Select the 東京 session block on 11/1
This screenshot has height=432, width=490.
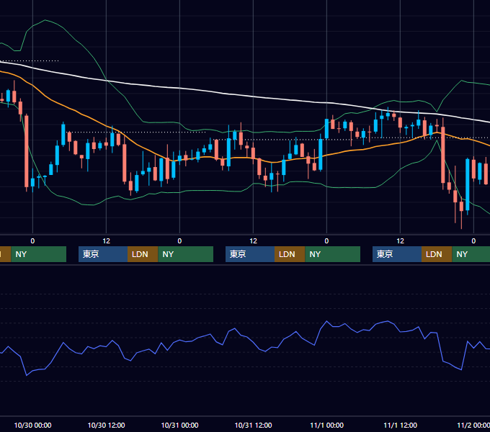pos(397,254)
